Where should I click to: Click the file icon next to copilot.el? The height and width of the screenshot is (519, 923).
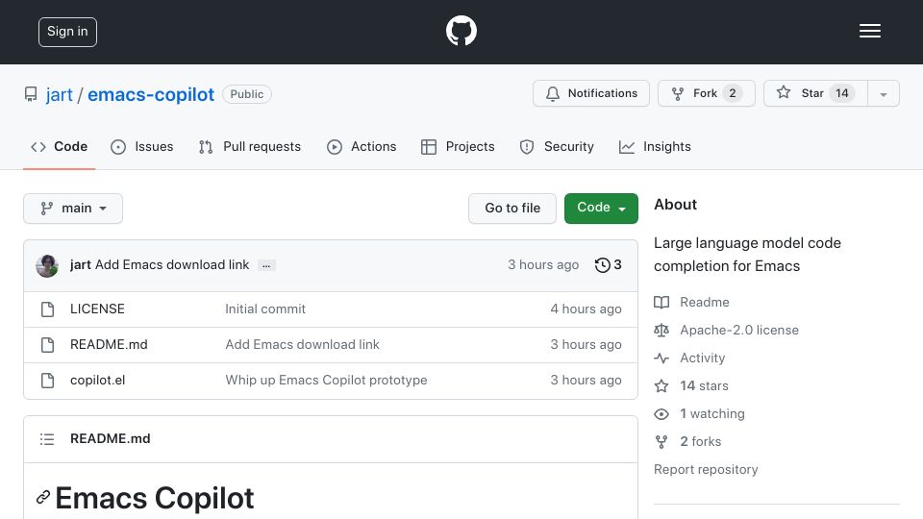click(x=48, y=381)
